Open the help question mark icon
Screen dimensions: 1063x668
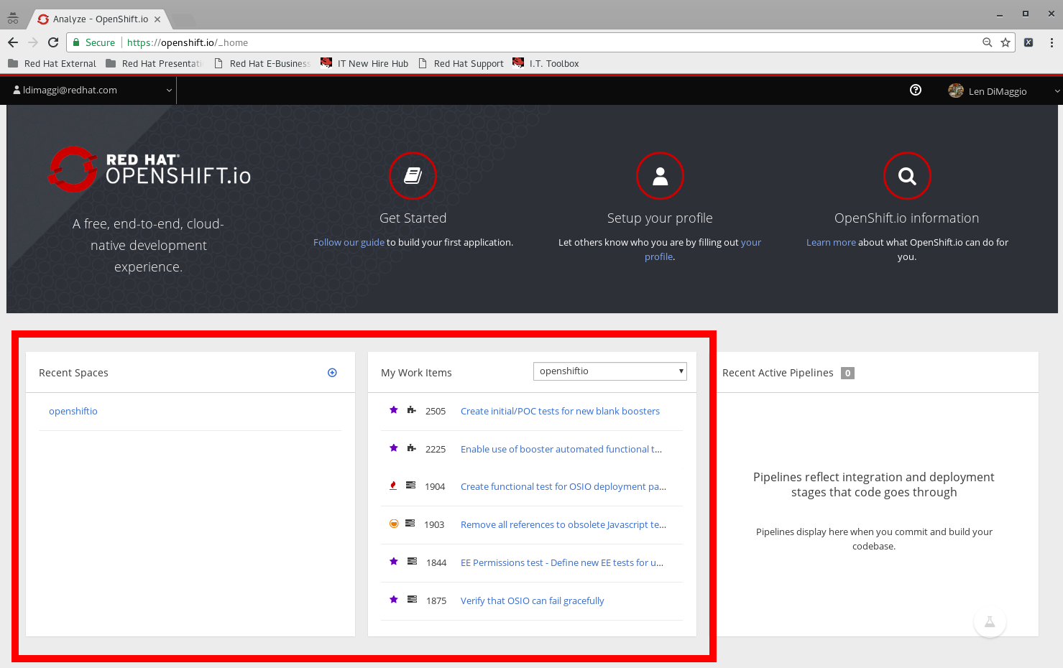(x=915, y=90)
